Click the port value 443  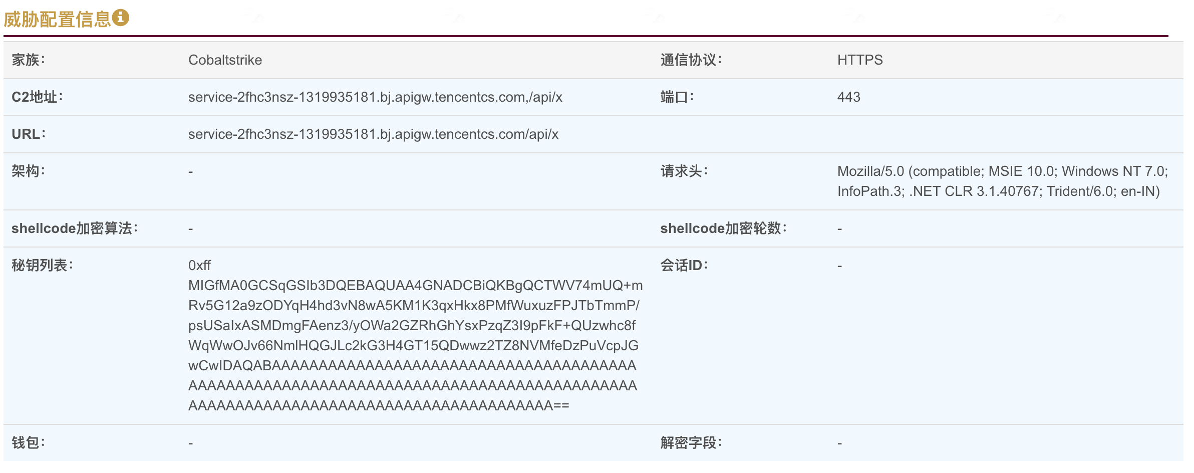(849, 97)
